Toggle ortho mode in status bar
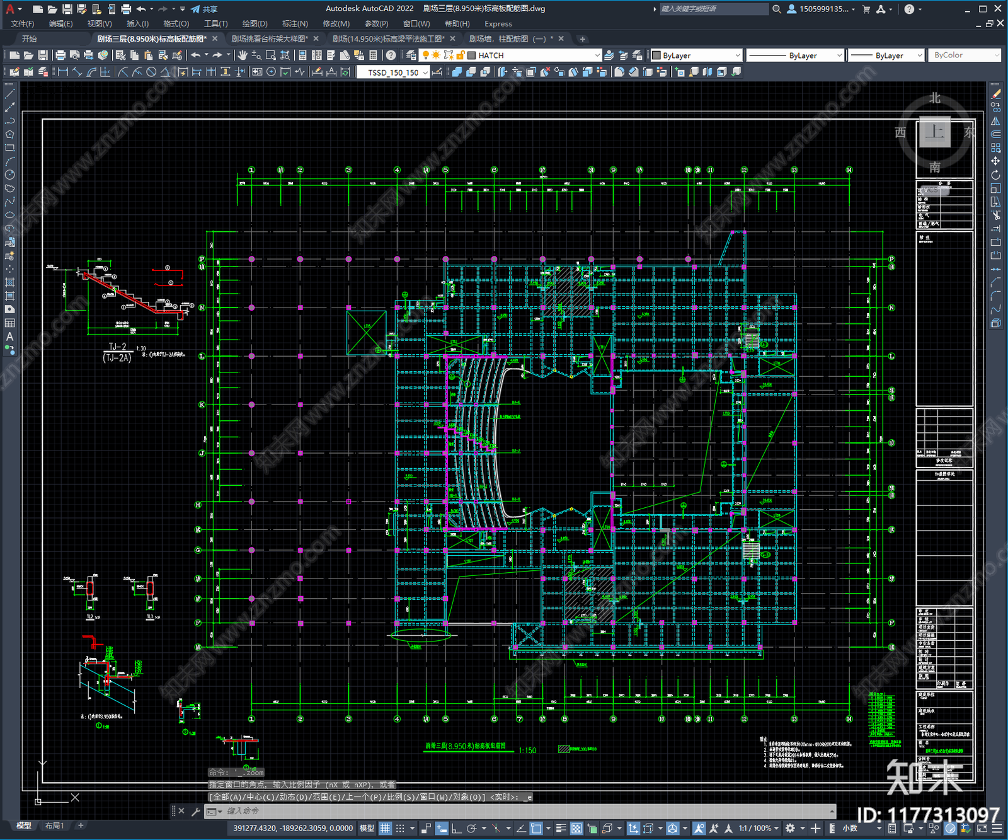This screenshot has width=1008, height=840. (456, 828)
